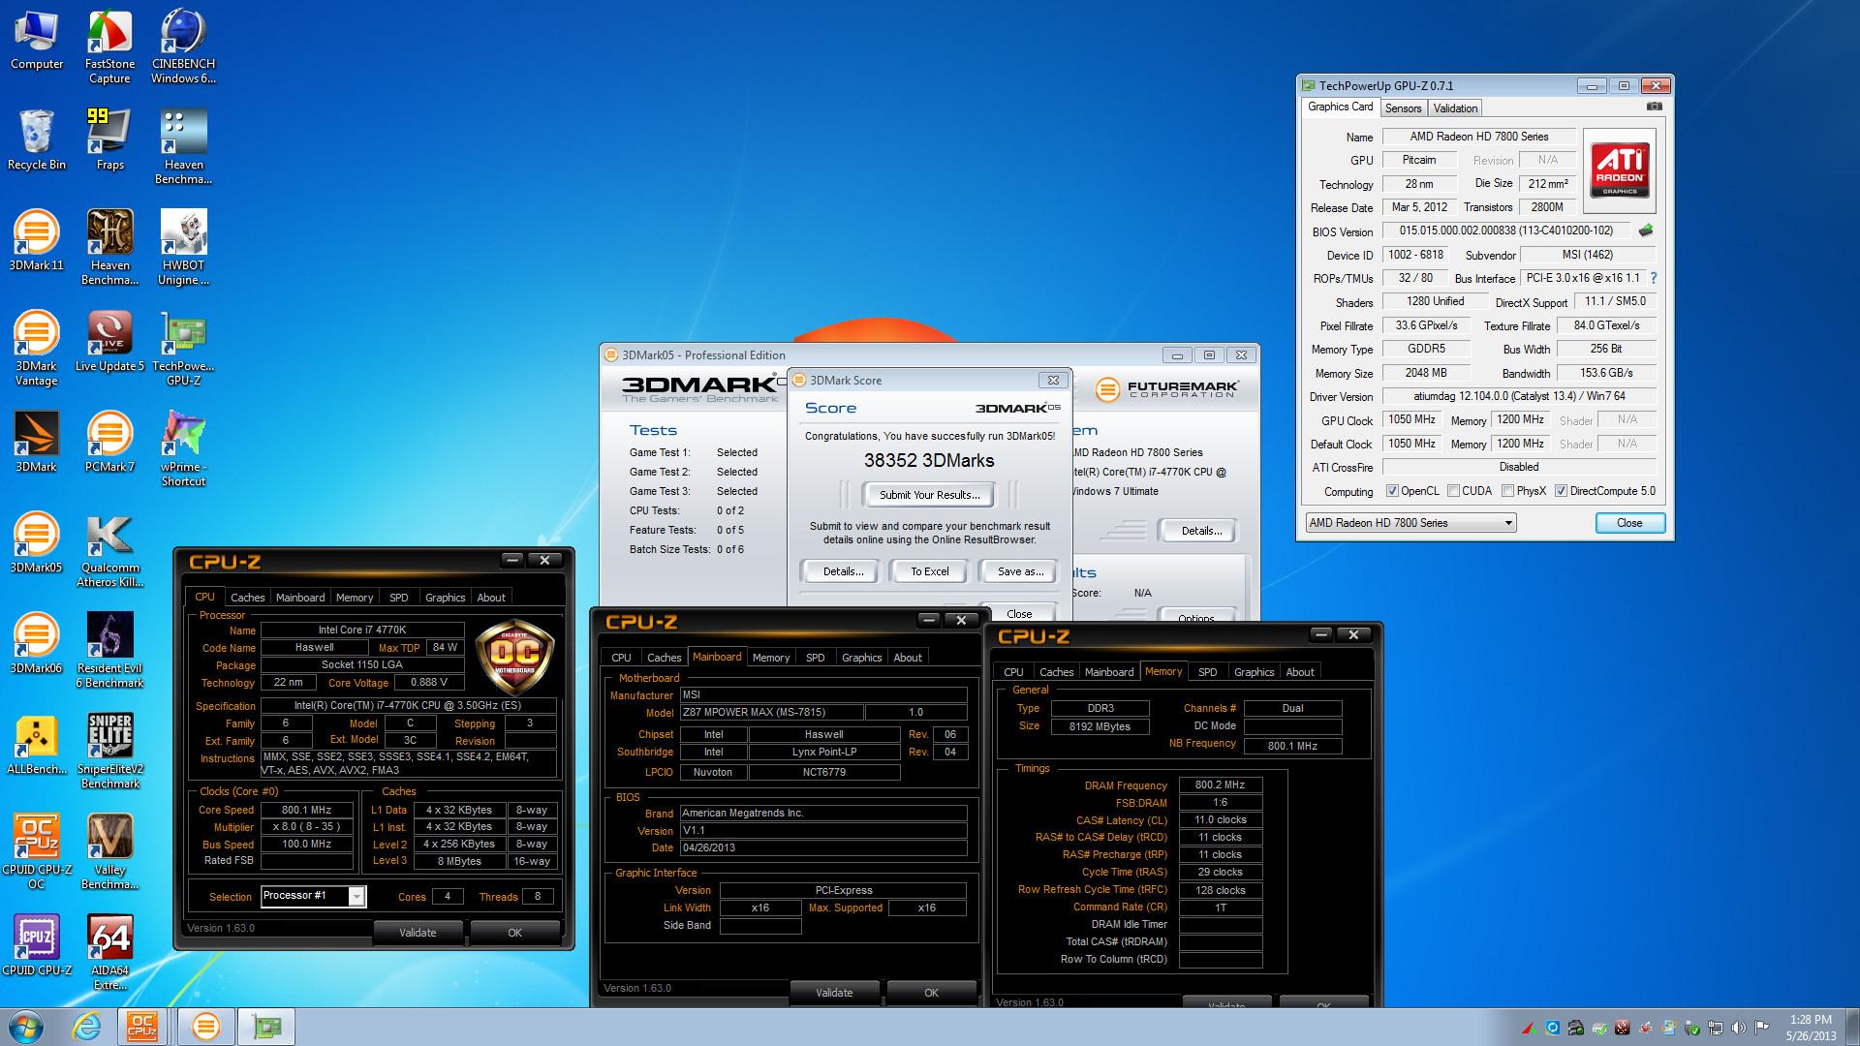This screenshot has height=1046, width=1860.
Task: Launch CPUID CPU-Z OC shortcut
Action: pos(37,852)
